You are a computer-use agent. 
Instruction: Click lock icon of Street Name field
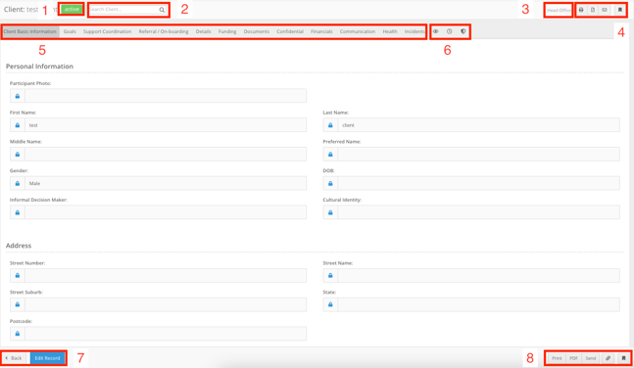coord(330,275)
